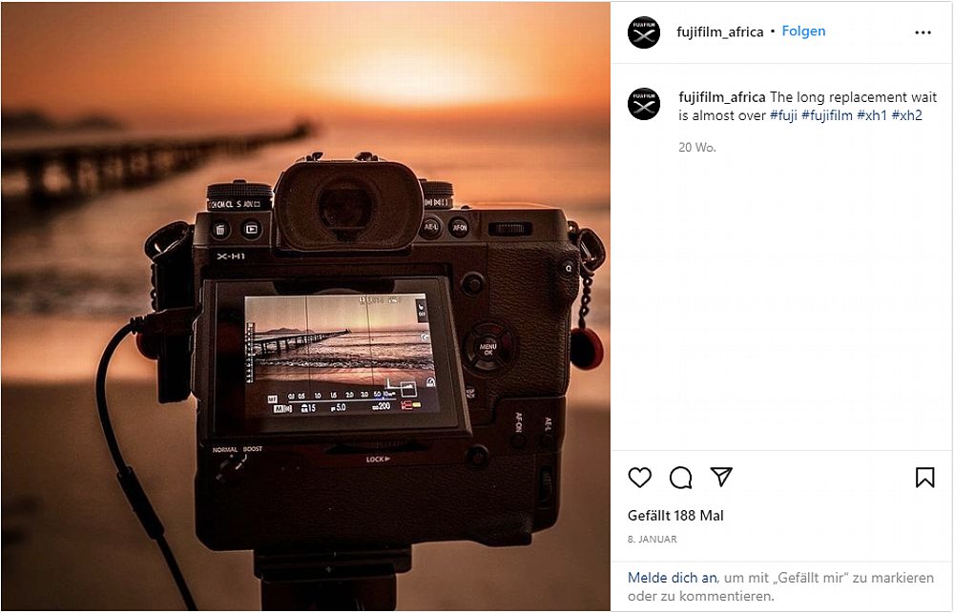
Task: Click the post caption text
Action: pos(807,107)
